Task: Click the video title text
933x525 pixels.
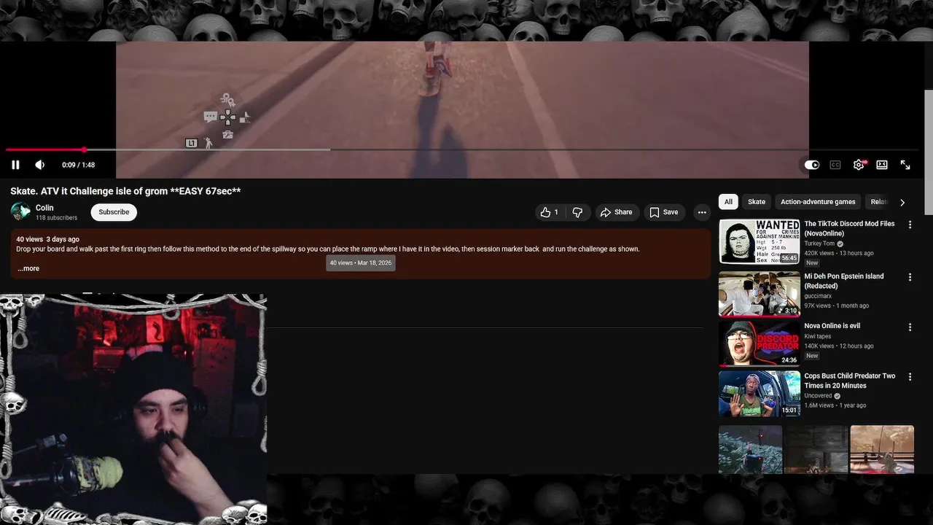Action: pos(125,191)
